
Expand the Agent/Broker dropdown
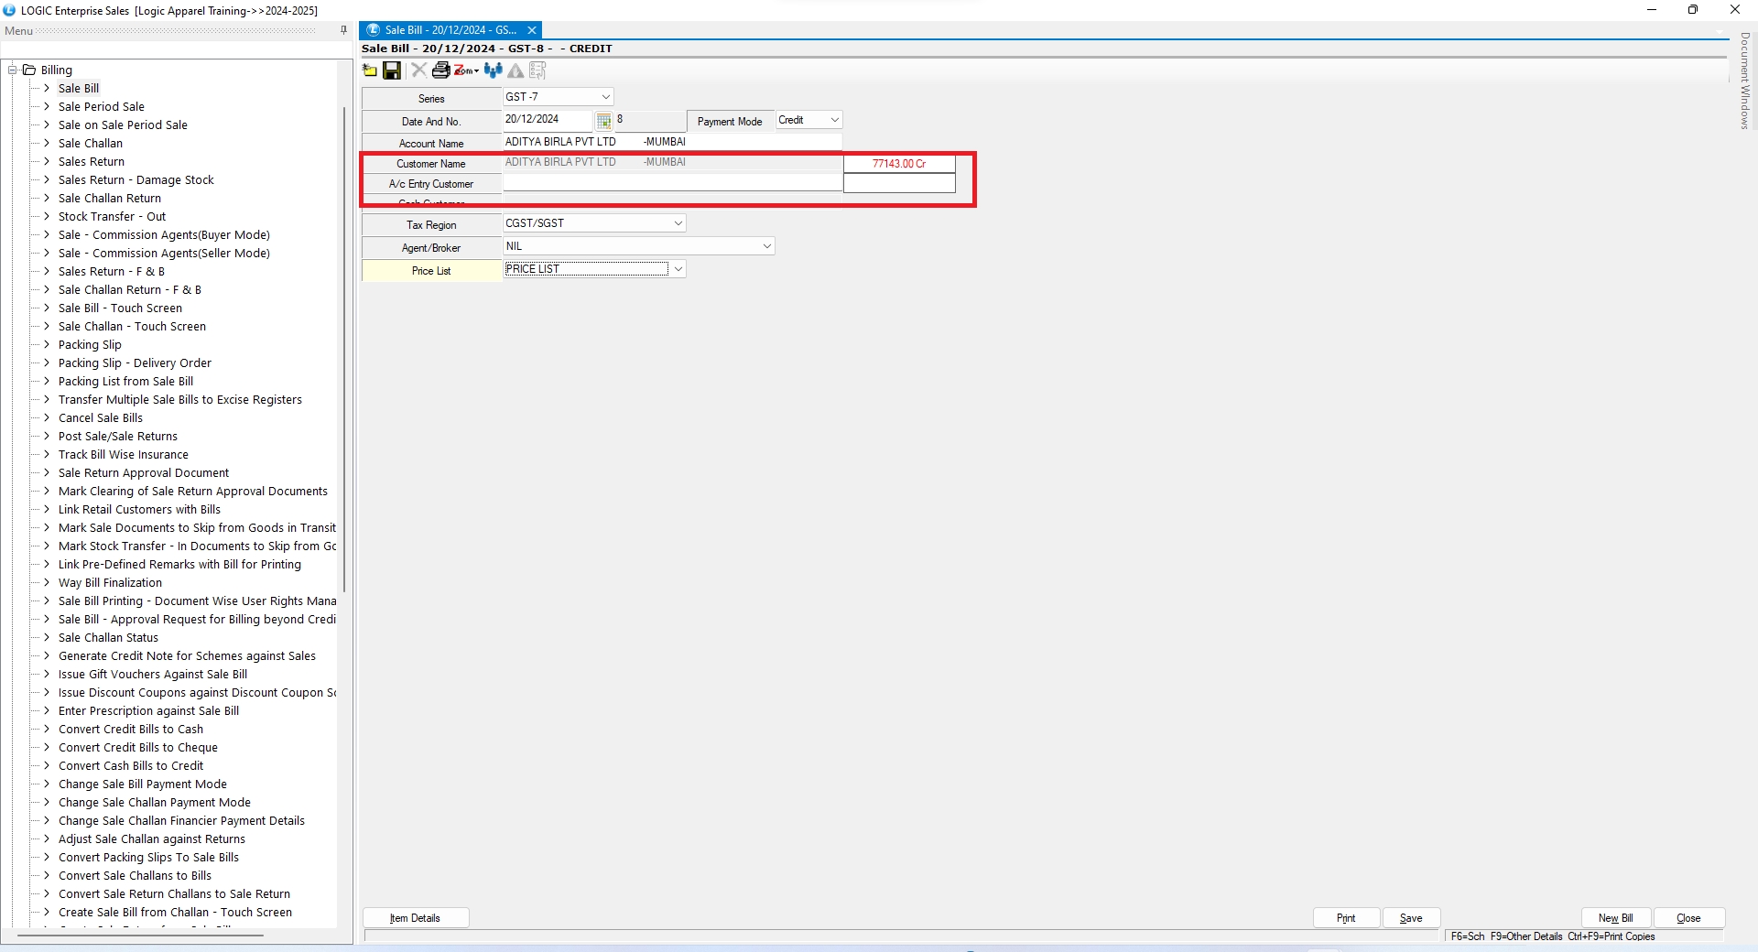[766, 246]
